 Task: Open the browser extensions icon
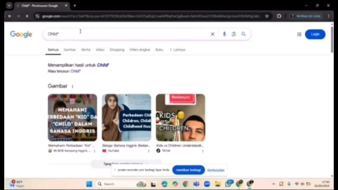point(279,16)
